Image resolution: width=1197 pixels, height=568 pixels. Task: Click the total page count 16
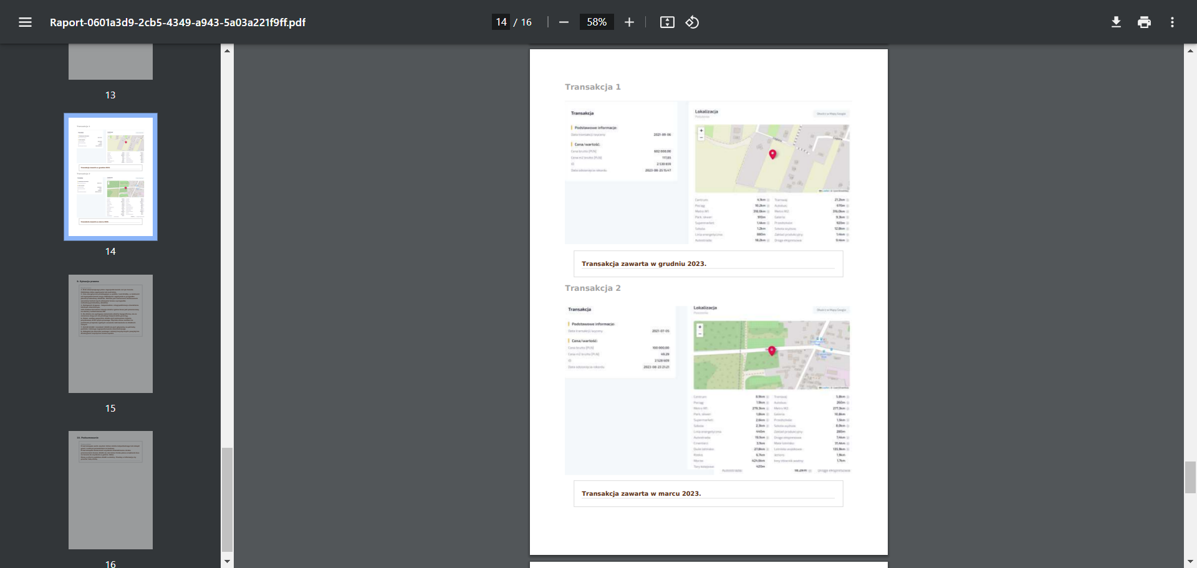pos(526,22)
